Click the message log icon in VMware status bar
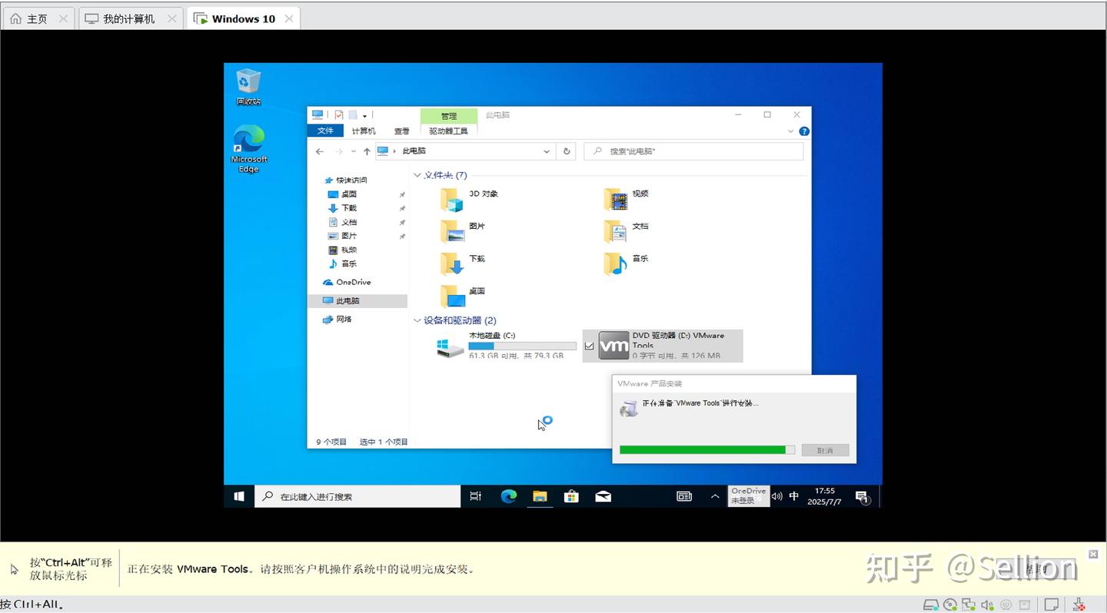Screen dimensions: 1107x613 click(1052, 604)
